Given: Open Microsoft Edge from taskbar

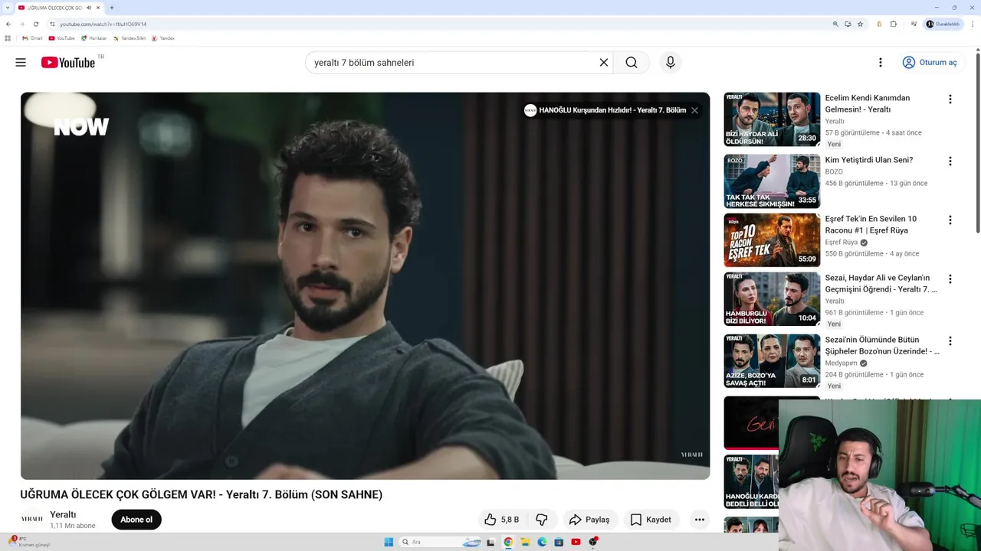Looking at the screenshot, I should pos(542,542).
